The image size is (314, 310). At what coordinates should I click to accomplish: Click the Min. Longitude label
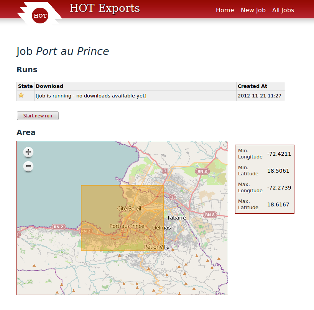pyautogui.click(x=250, y=154)
